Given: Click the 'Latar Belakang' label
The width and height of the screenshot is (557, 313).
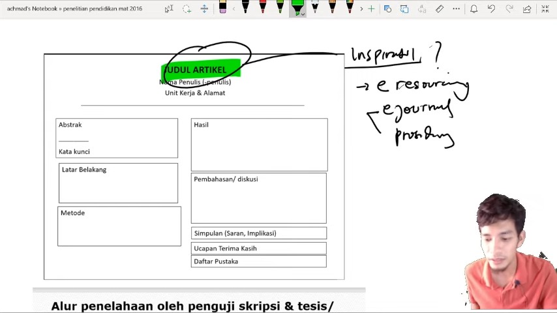Looking at the screenshot, I should 84,170.
